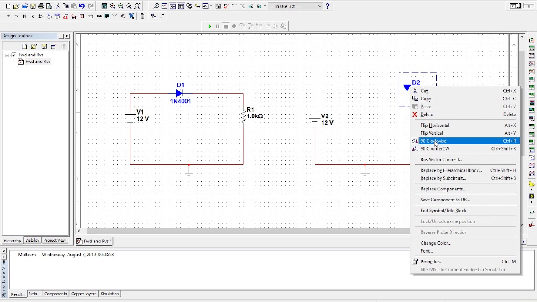Viewport: 537px width, 302px height.
Task: Open the Nets tab
Action: pyautogui.click(x=33, y=294)
